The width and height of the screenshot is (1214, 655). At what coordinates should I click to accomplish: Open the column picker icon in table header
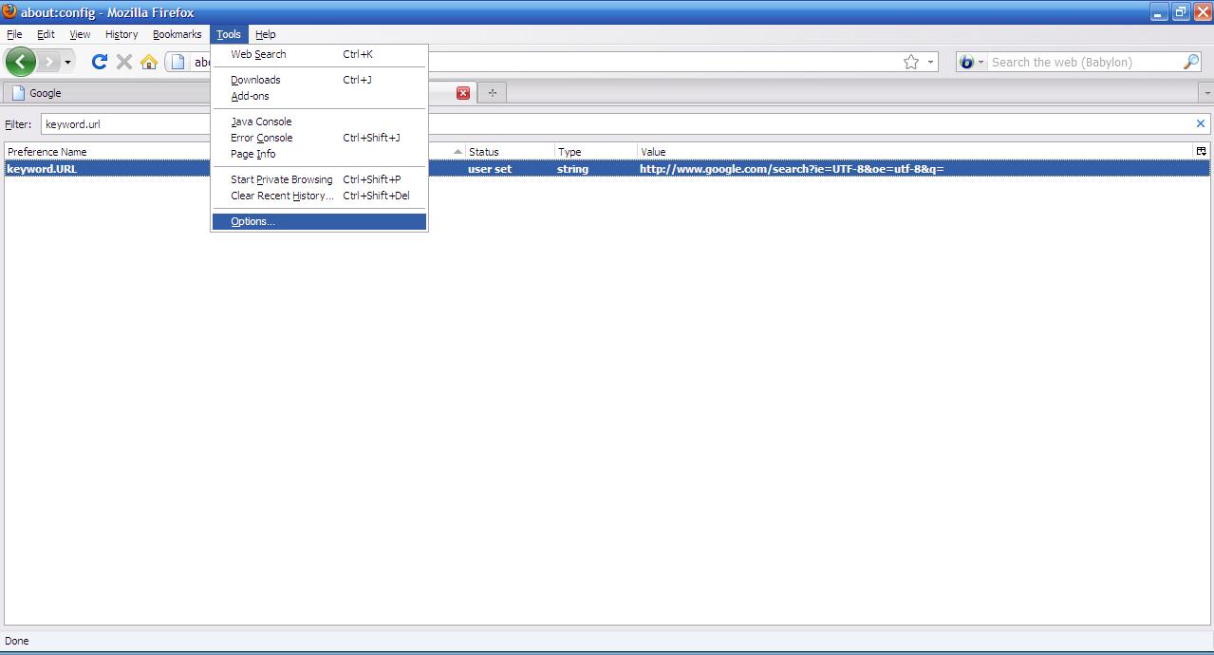(1201, 152)
